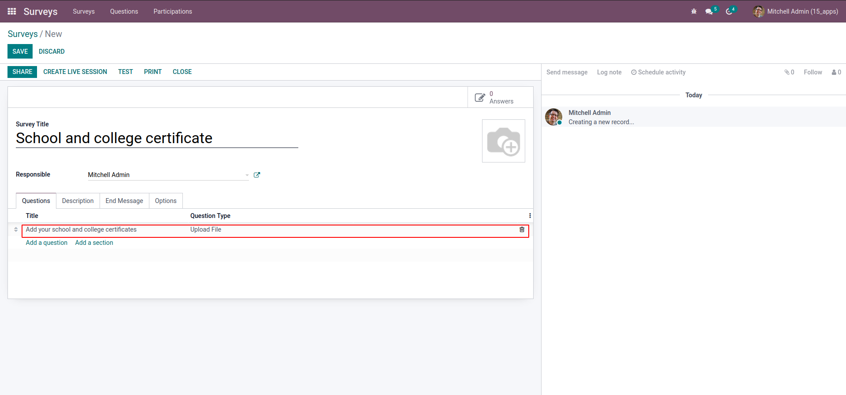
Task: Click Add a section link
Action: coord(94,243)
